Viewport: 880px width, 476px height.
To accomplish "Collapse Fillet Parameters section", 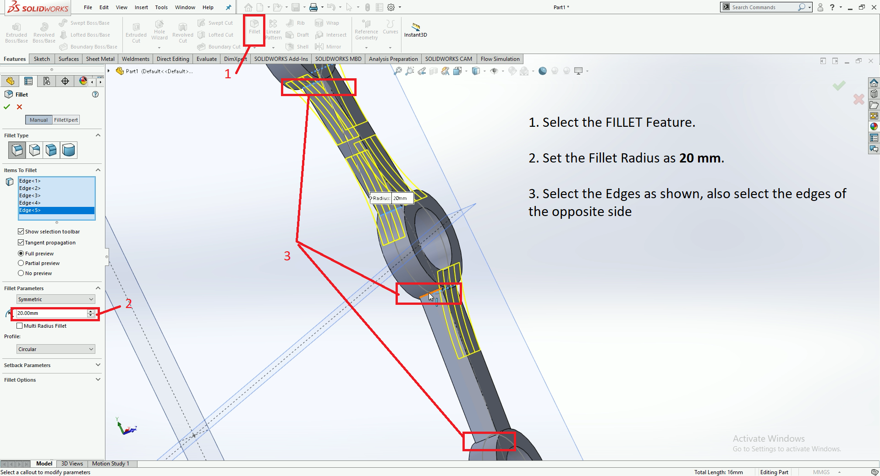I will 98,288.
